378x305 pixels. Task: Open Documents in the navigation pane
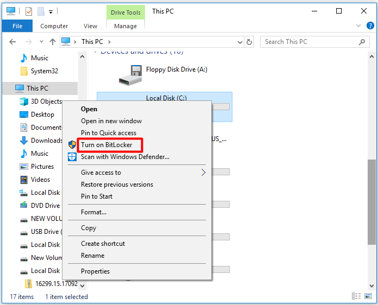[41, 128]
